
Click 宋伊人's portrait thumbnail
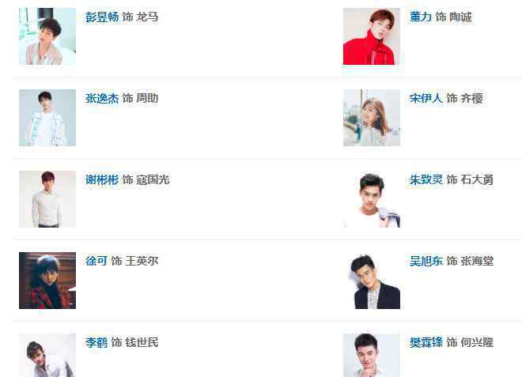(372, 118)
